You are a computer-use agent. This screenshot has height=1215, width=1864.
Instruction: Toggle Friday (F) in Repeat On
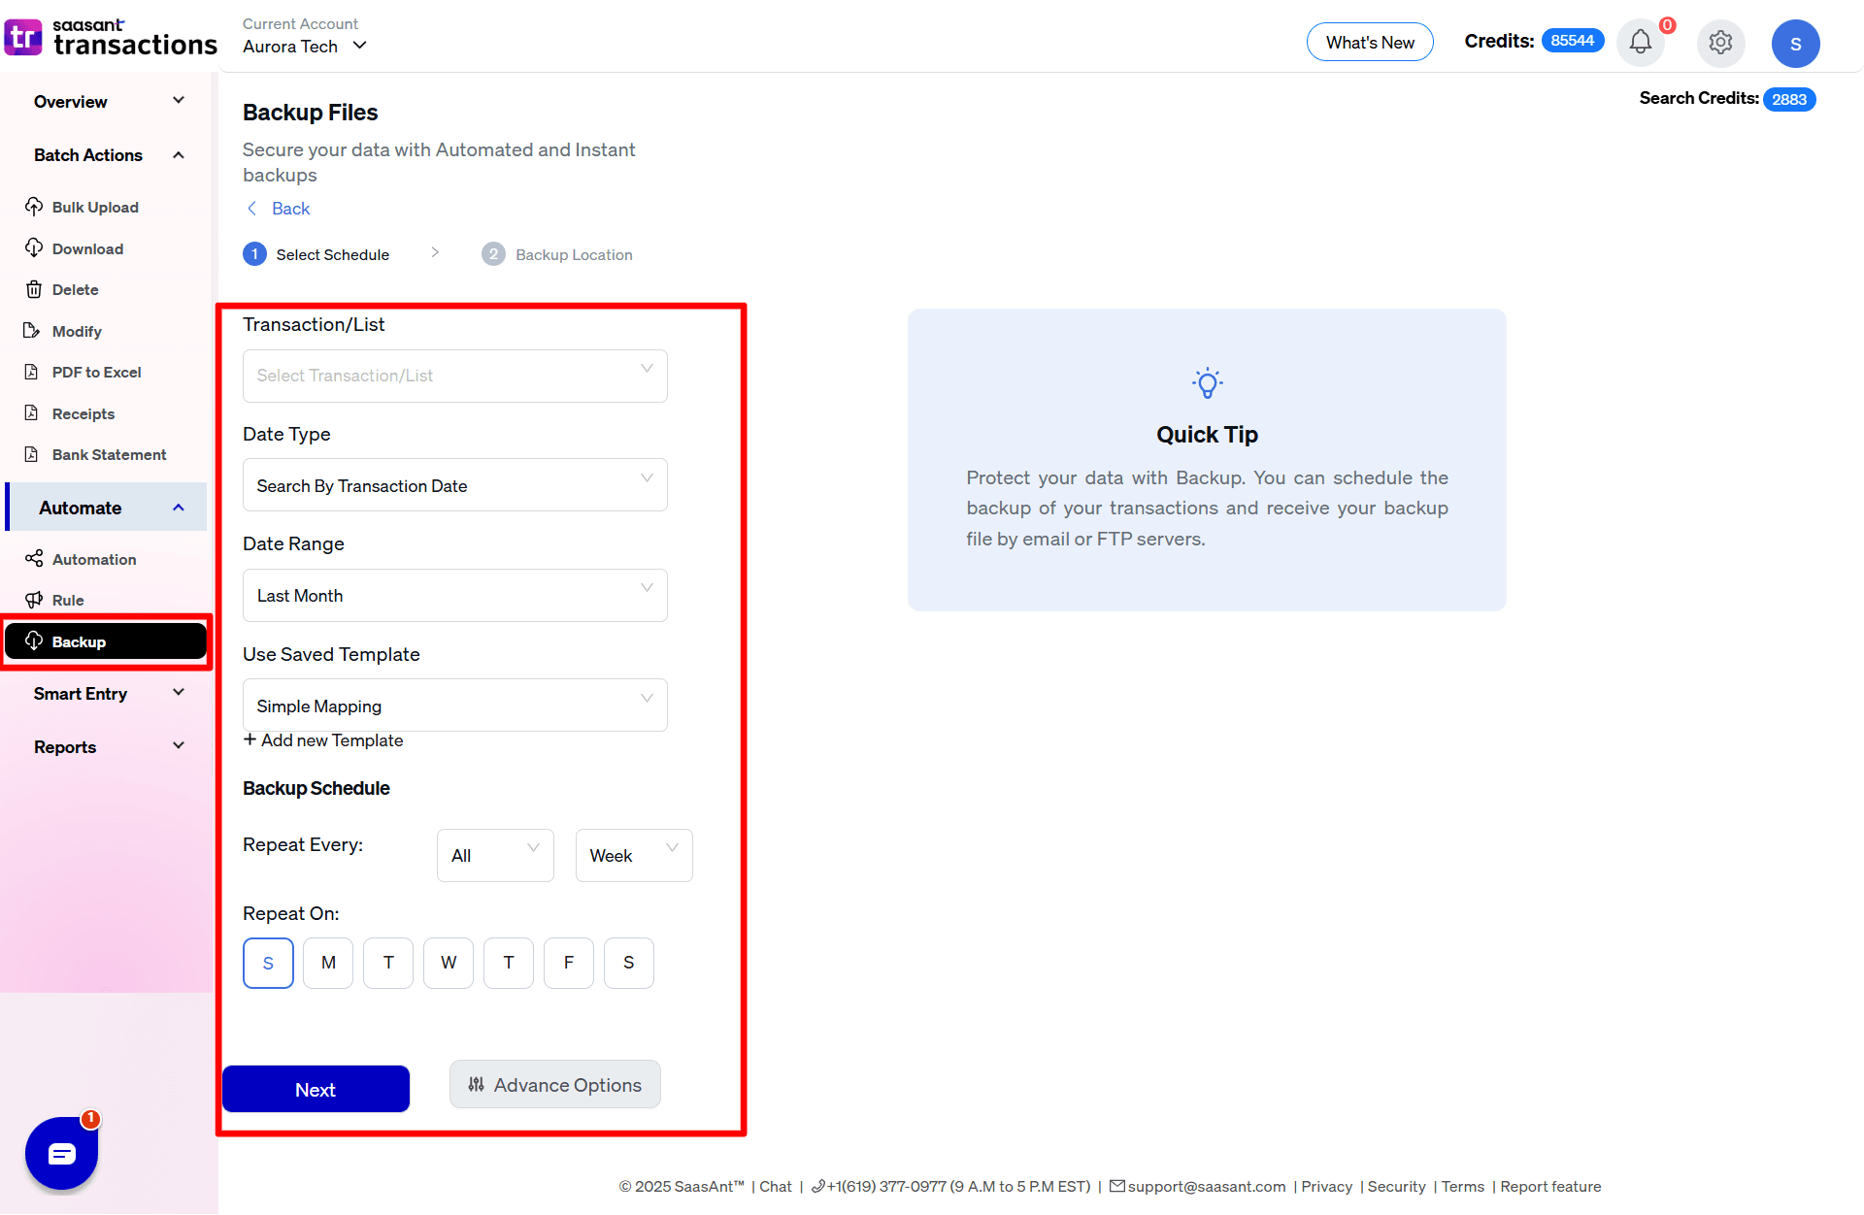click(569, 963)
